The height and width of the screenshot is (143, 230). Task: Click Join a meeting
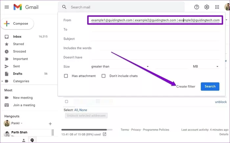click(x=24, y=105)
